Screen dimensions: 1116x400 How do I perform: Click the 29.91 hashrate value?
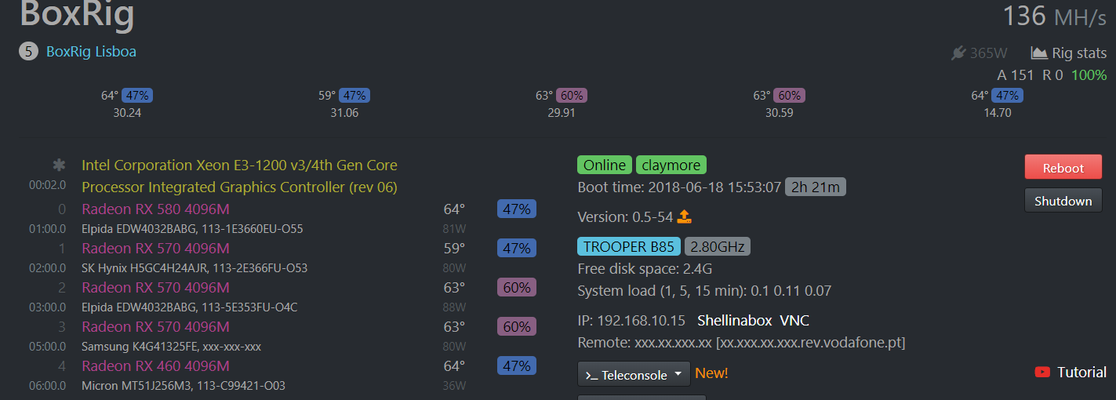(x=562, y=112)
